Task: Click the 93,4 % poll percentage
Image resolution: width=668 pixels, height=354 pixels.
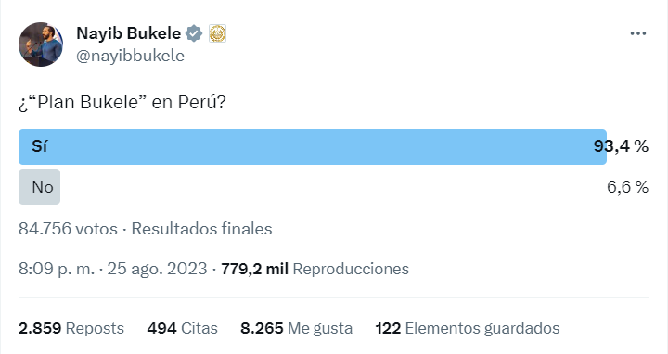Action: point(621,146)
